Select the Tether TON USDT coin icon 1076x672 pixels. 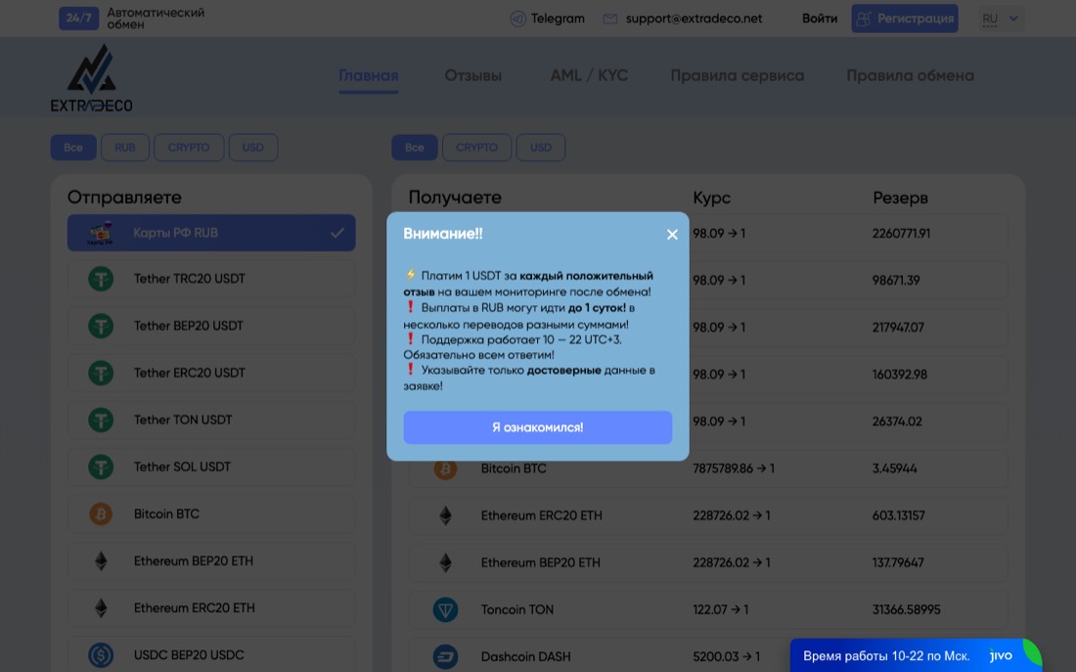click(101, 420)
